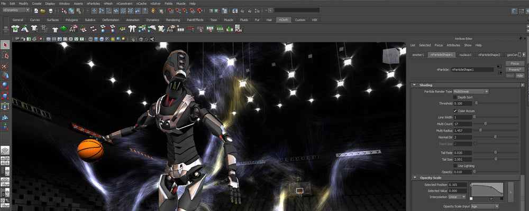Click the Threshold value input field
The height and width of the screenshot is (211, 529).
(x=463, y=104)
